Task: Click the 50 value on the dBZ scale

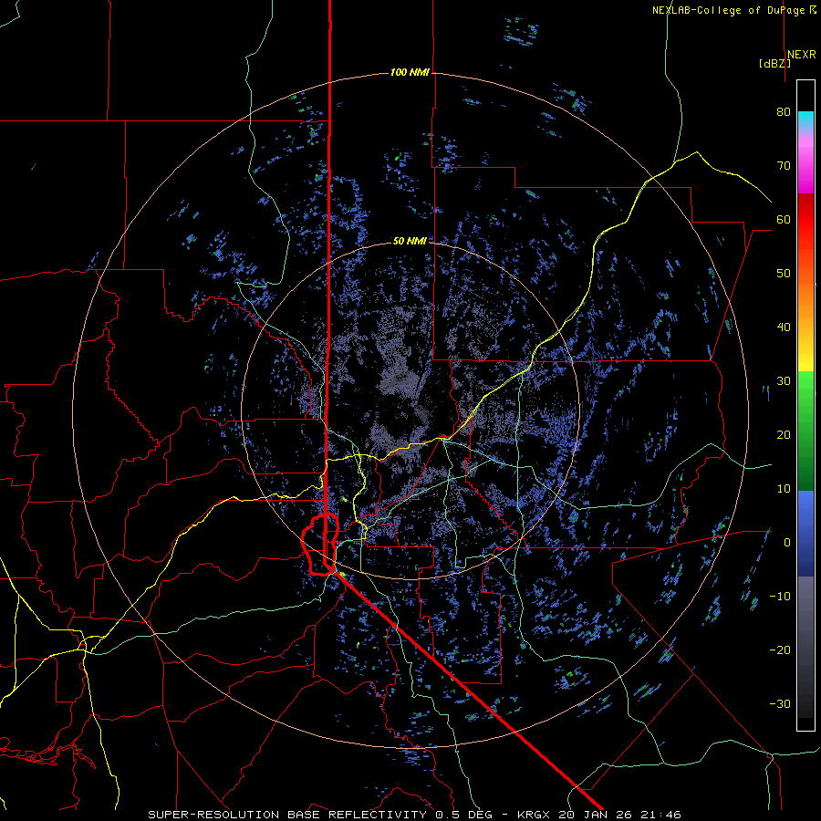Action: pos(783,274)
